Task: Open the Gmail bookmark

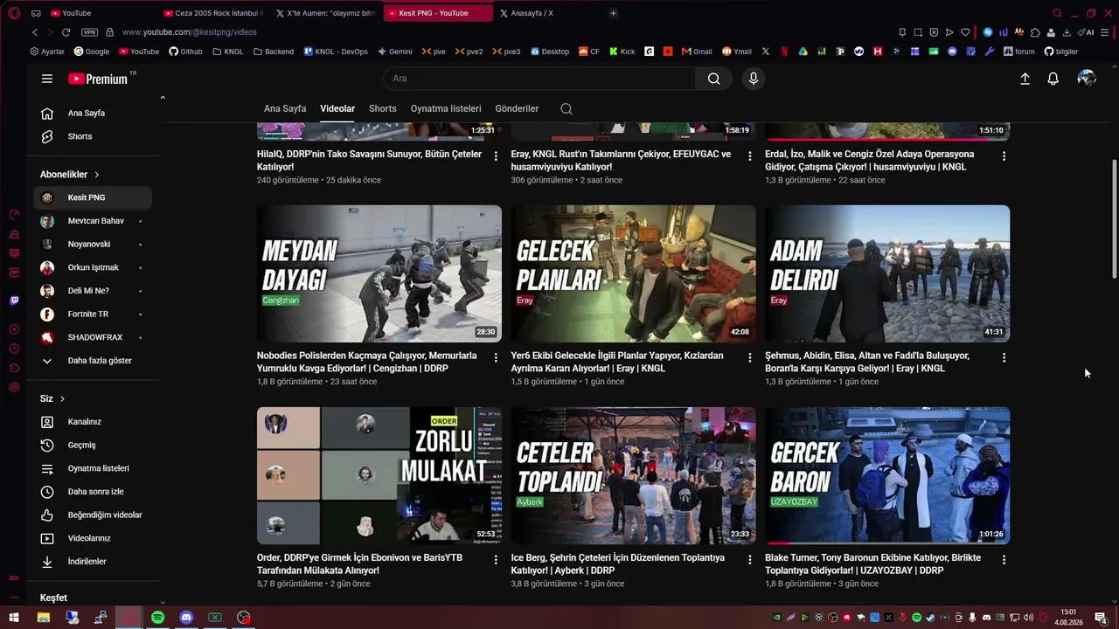Action: [697, 52]
